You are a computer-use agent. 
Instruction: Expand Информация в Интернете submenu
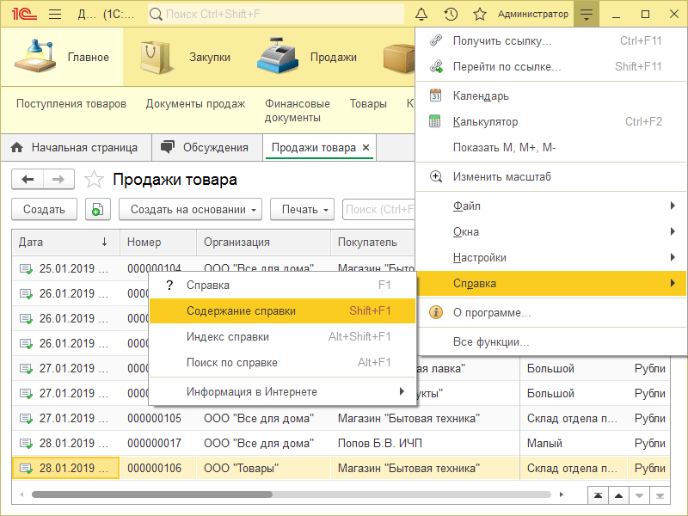[282, 392]
